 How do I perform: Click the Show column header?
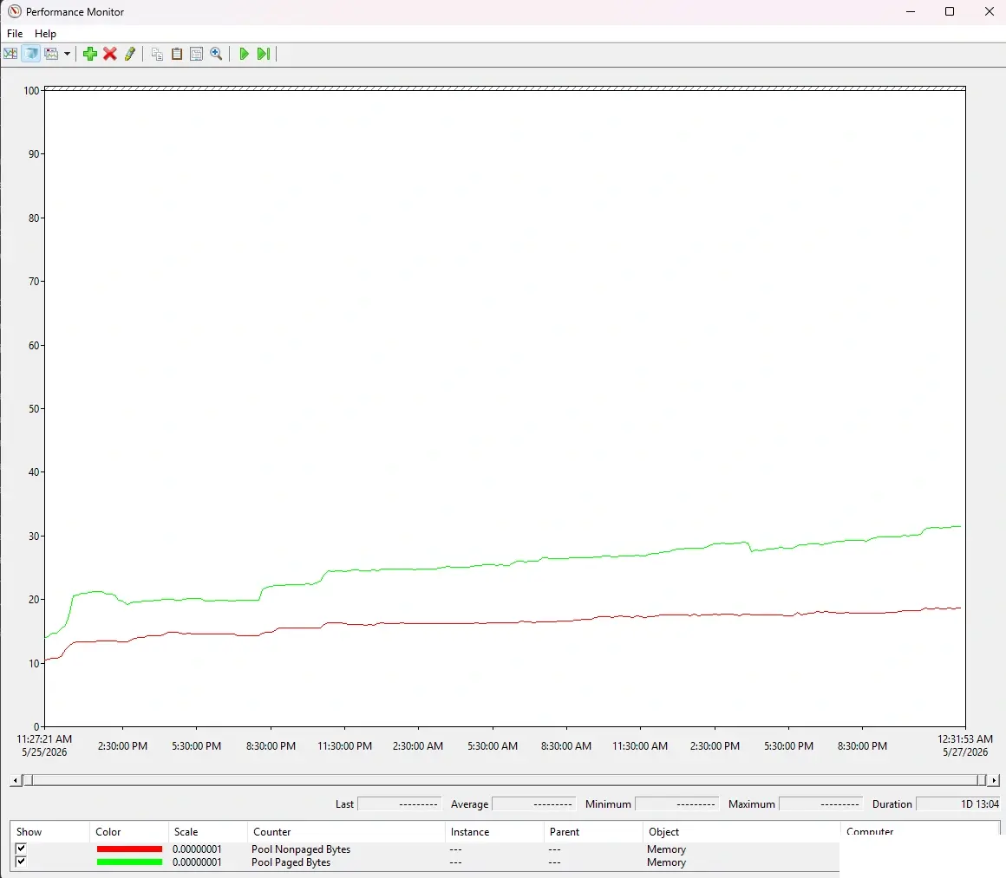[49, 832]
